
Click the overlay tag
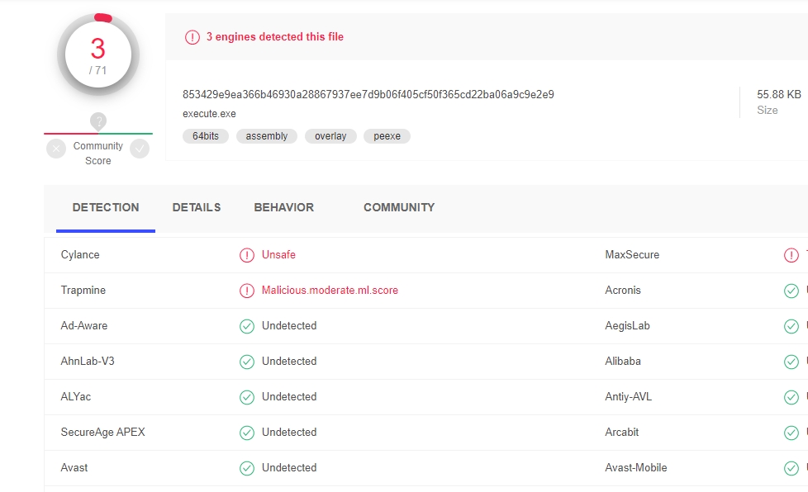pyautogui.click(x=330, y=136)
